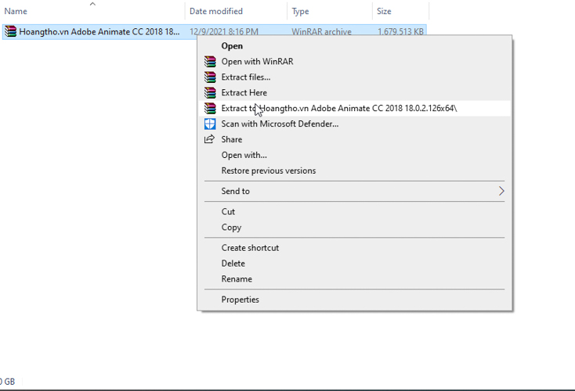Click Delete in the context menu
The height and width of the screenshot is (391, 575).
coord(233,264)
